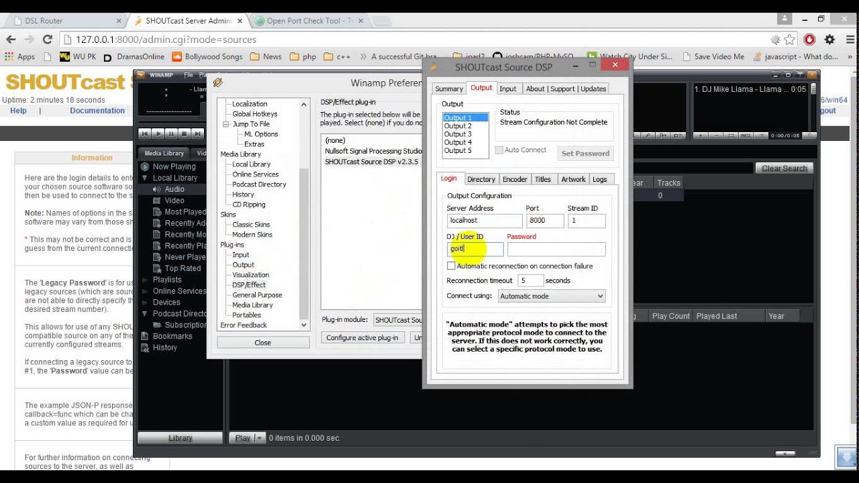Click Chrome back arrow
Screen dimensions: 859x483
pos(11,40)
